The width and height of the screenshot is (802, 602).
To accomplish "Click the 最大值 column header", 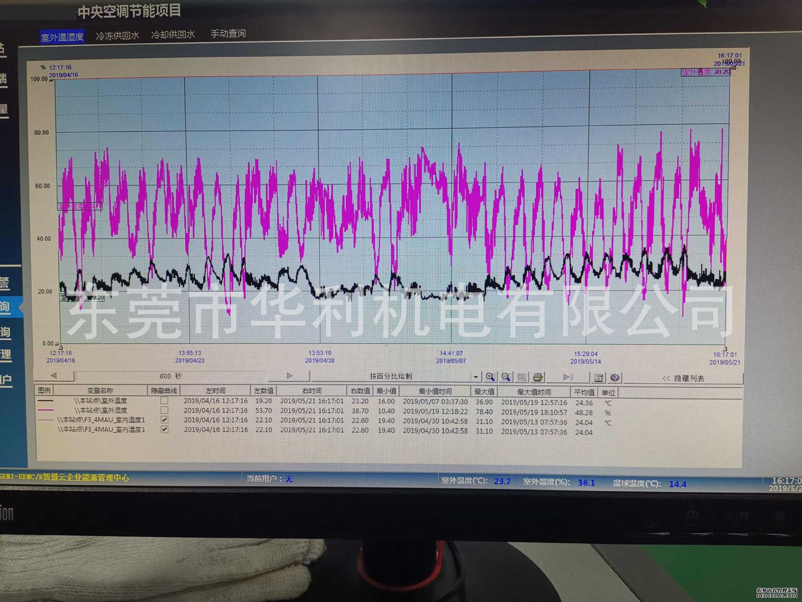I will point(484,392).
